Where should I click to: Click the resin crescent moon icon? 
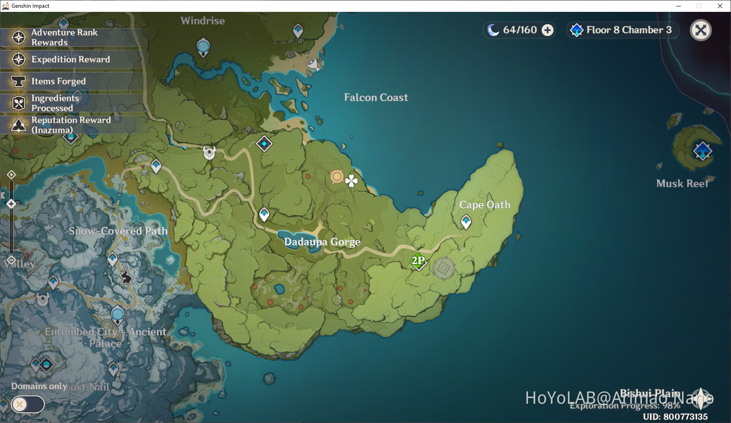pos(493,30)
